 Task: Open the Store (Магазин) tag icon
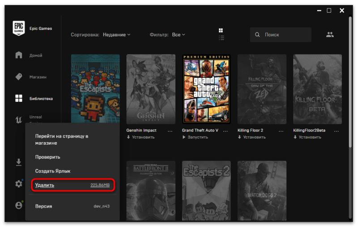19,77
